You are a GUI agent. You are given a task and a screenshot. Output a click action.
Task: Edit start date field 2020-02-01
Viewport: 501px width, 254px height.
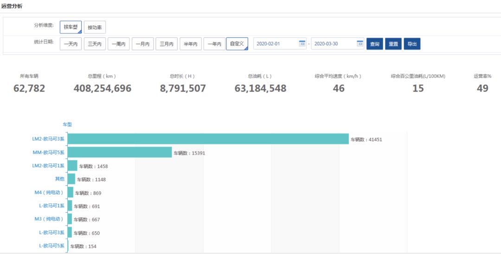point(276,44)
